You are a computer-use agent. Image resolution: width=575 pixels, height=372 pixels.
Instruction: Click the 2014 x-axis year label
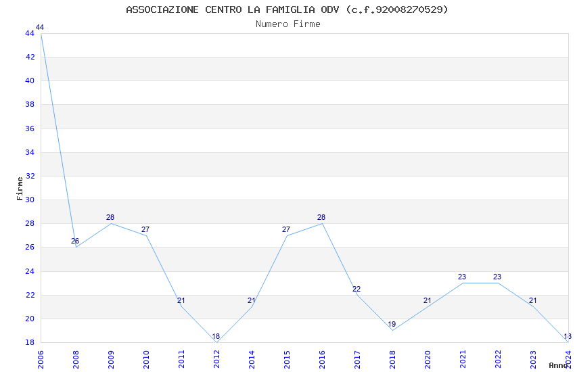tap(252, 360)
